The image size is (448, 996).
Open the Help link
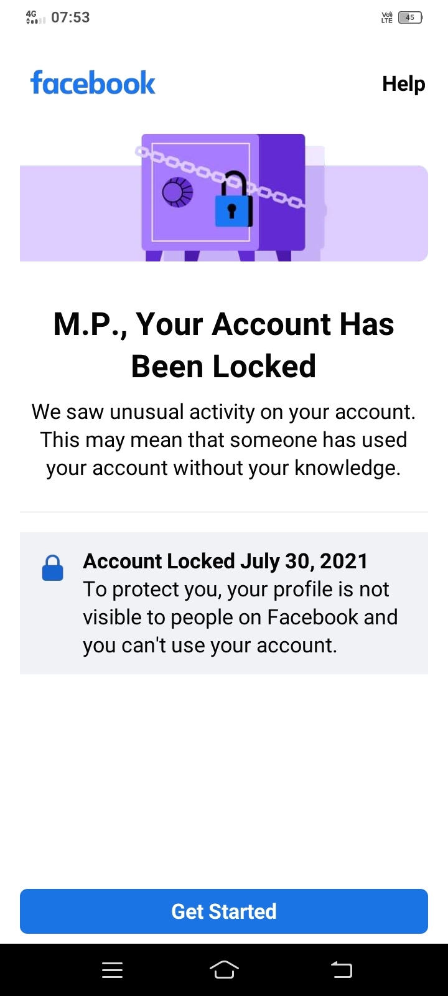tap(403, 83)
